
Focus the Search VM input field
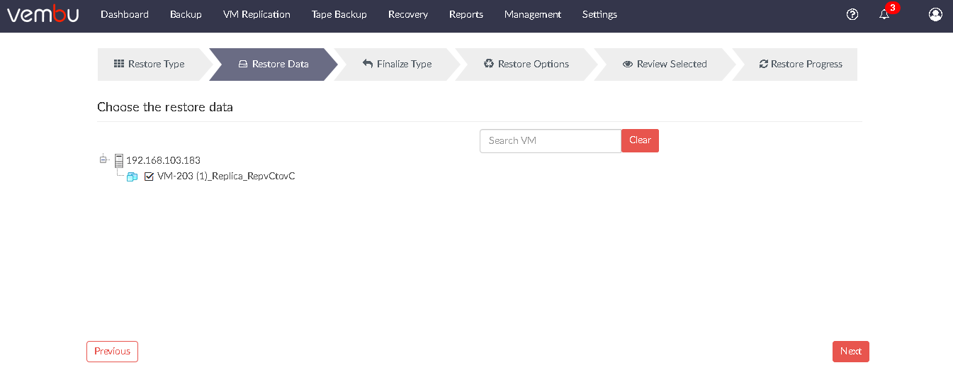(x=551, y=141)
